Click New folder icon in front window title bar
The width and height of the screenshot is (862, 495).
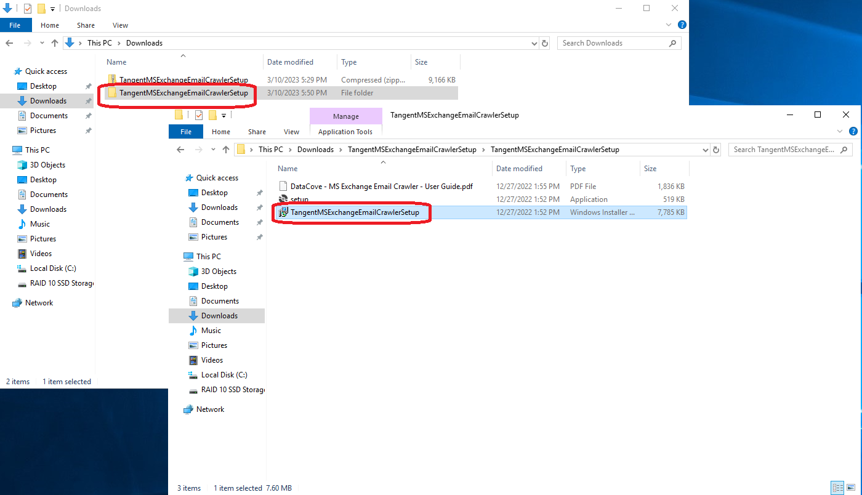(x=212, y=115)
